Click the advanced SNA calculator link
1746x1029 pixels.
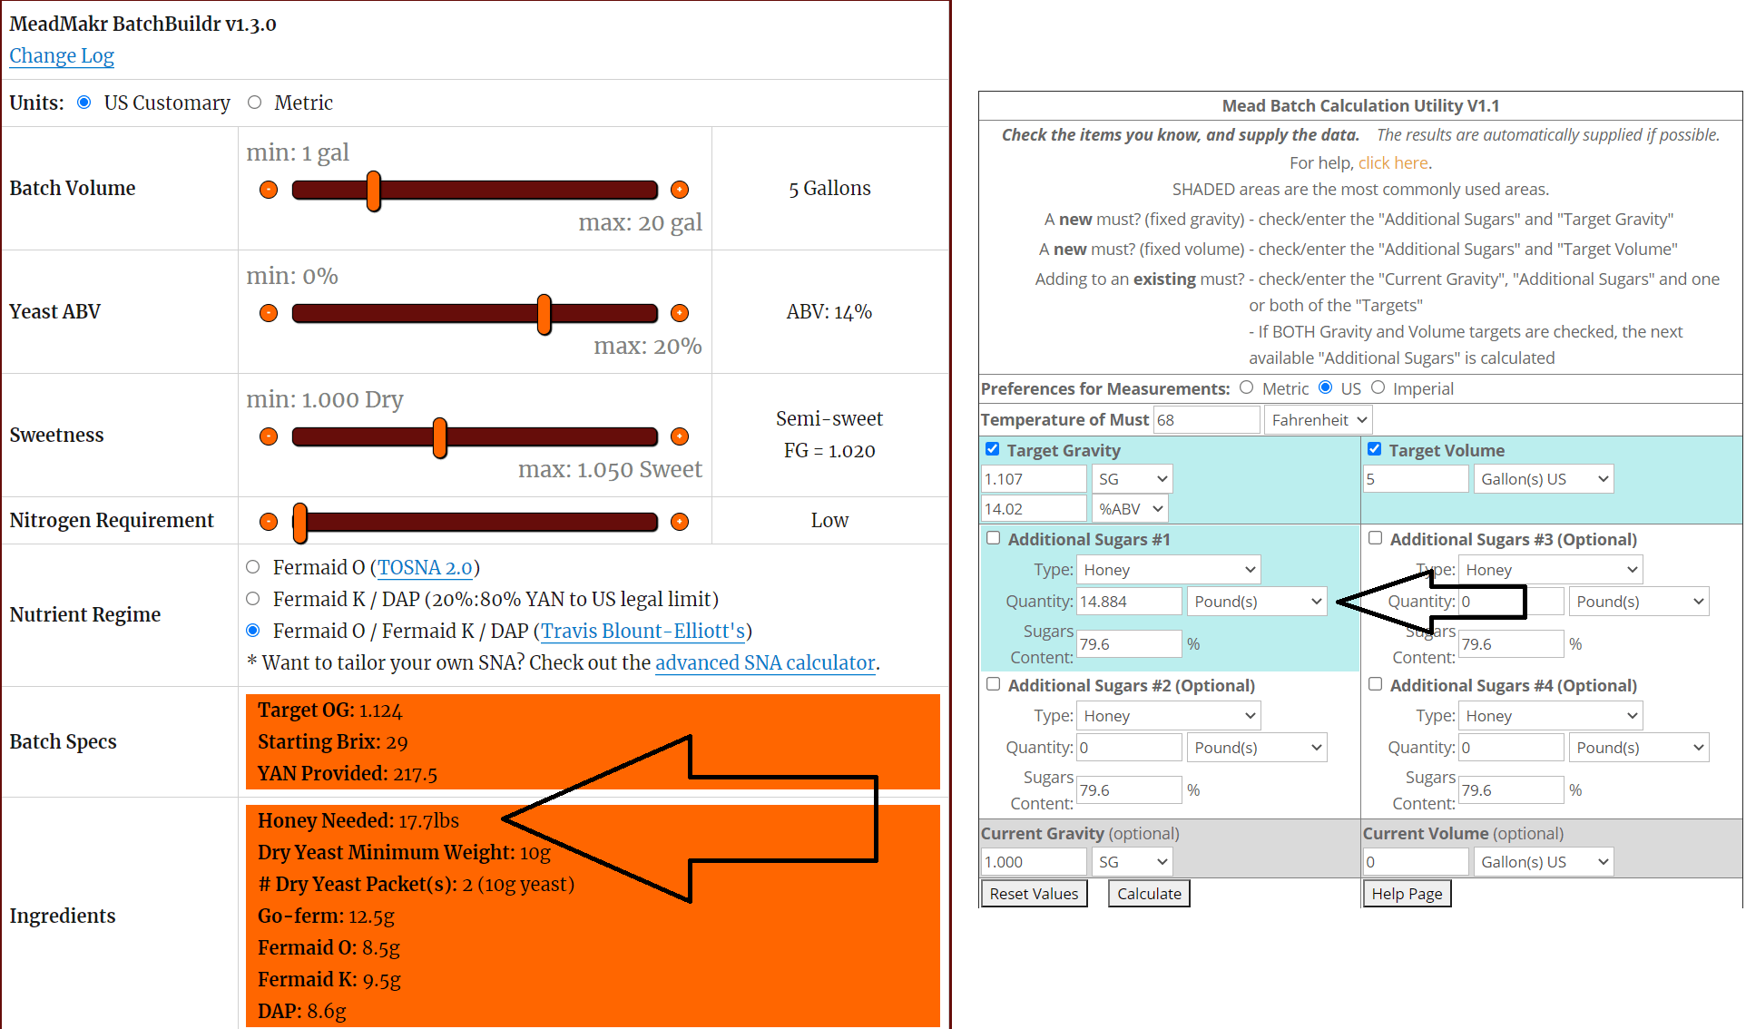click(x=765, y=662)
